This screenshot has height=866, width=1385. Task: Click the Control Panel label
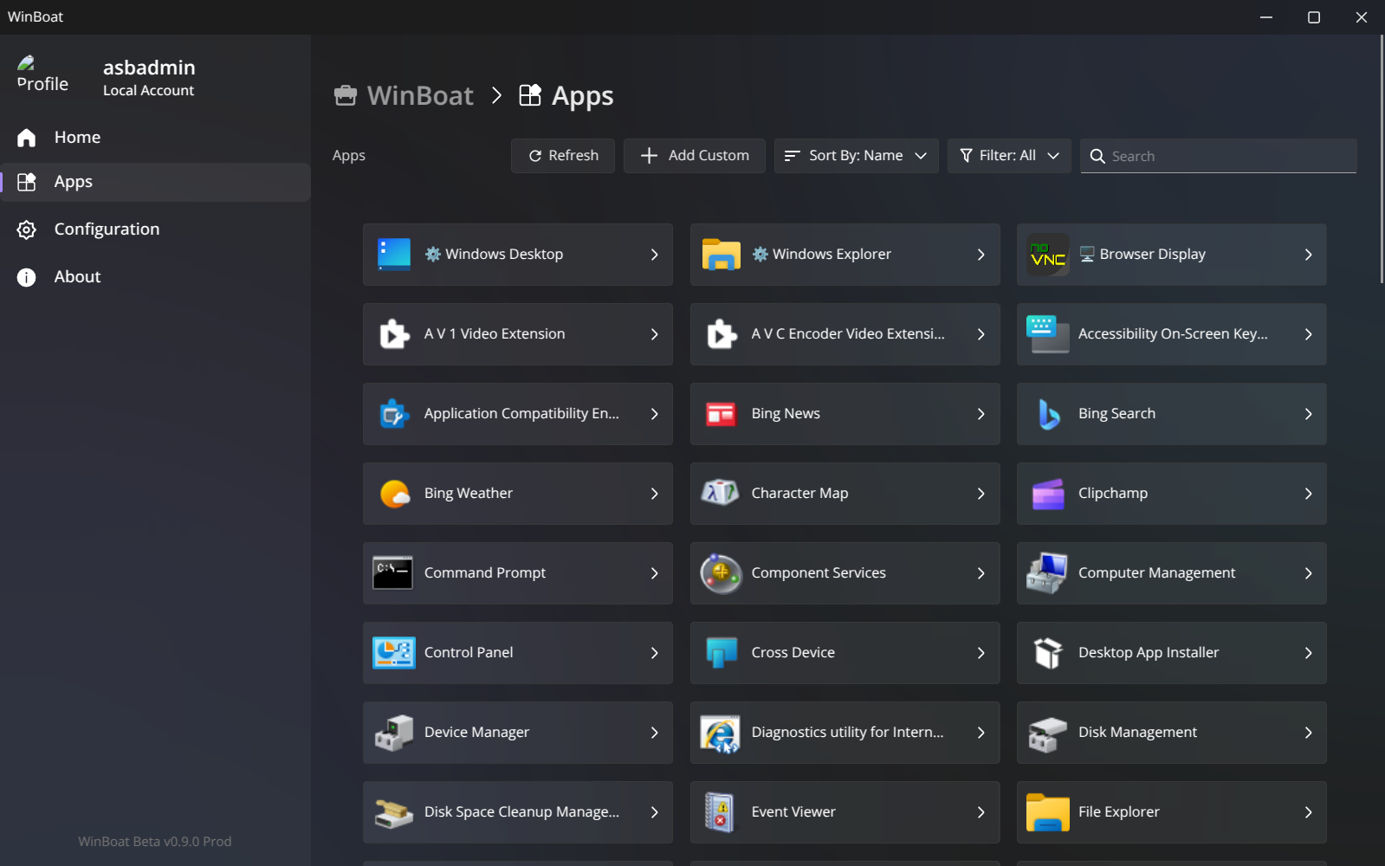469,653
